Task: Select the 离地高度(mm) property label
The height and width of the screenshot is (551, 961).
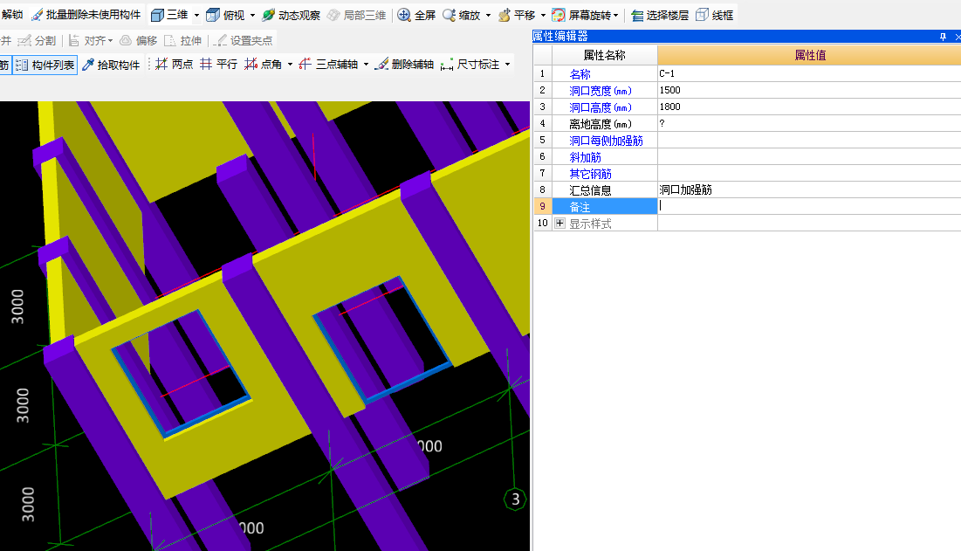Action: tap(600, 124)
